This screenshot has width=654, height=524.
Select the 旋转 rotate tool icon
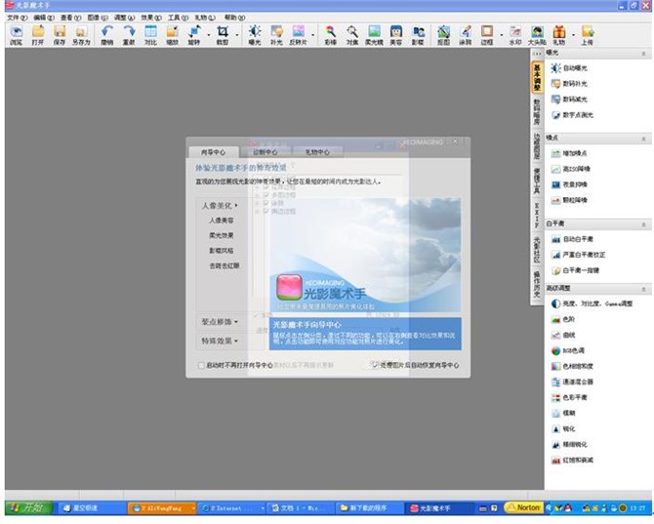coord(194,35)
